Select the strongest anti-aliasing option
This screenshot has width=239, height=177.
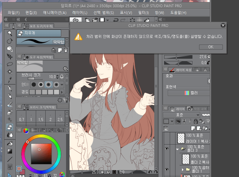point(57,85)
